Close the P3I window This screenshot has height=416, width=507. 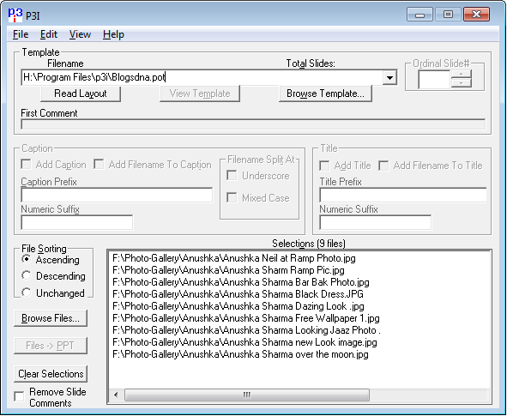pos(476,15)
